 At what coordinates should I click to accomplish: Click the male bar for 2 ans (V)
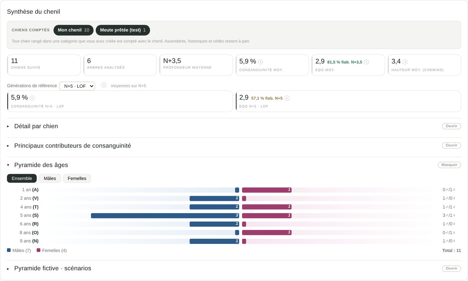point(214,198)
